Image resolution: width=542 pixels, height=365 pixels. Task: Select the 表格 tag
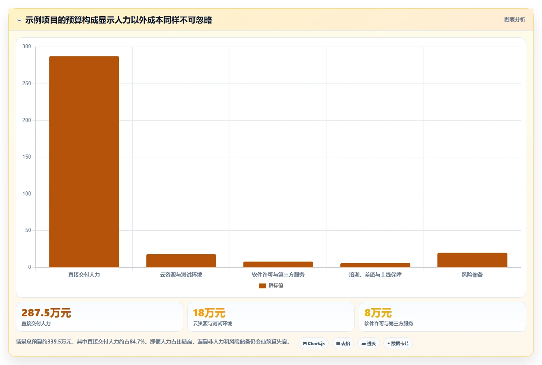coord(343,344)
